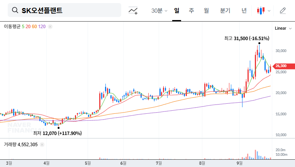The image size is (295, 167).
Task: Add a comparison indicator via the chart-plus icon
Action: (133, 10)
